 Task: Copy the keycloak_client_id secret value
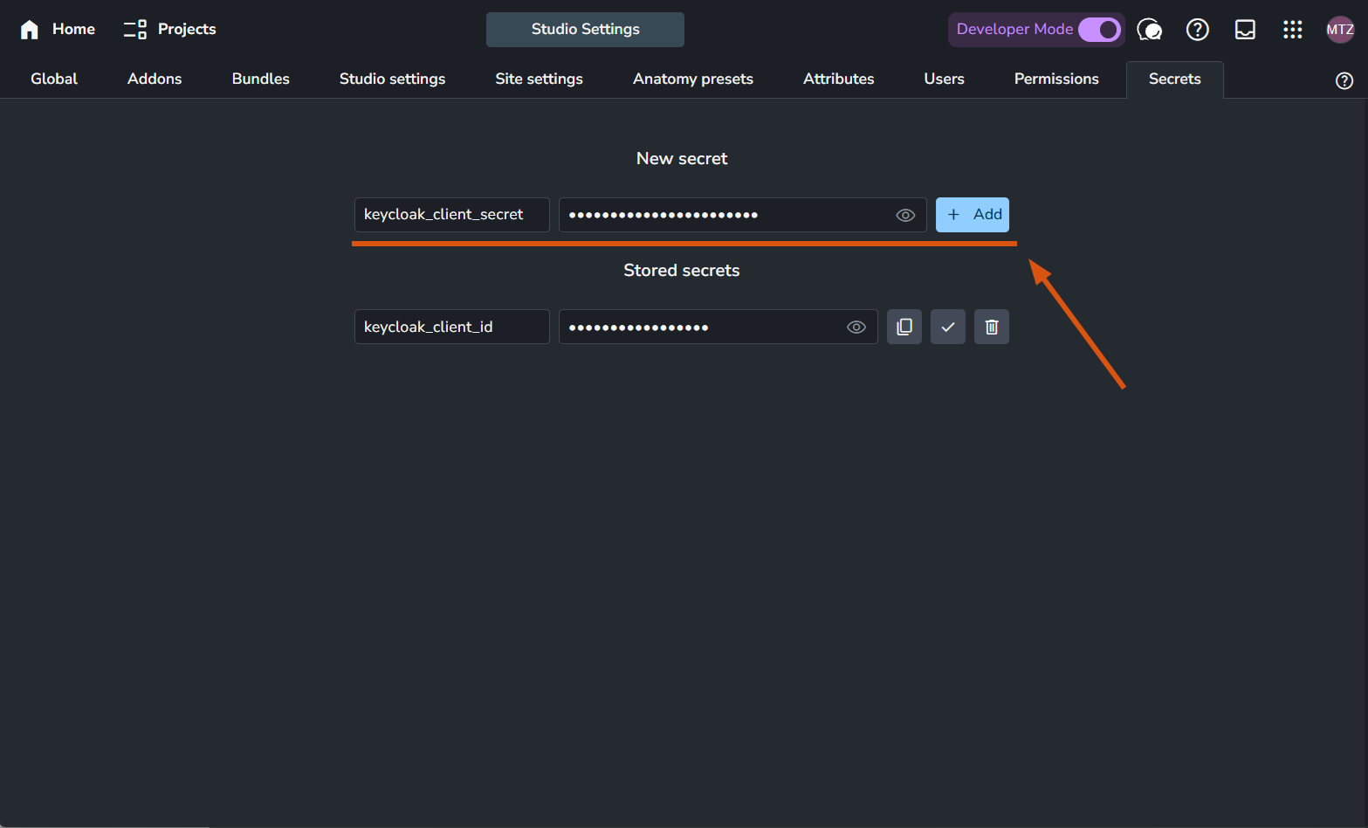point(904,327)
